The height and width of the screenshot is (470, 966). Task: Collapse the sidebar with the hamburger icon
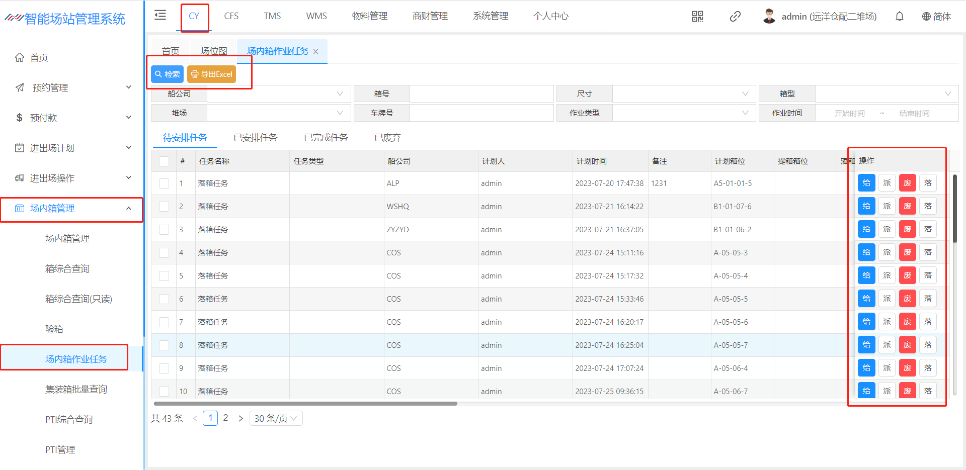160,15
